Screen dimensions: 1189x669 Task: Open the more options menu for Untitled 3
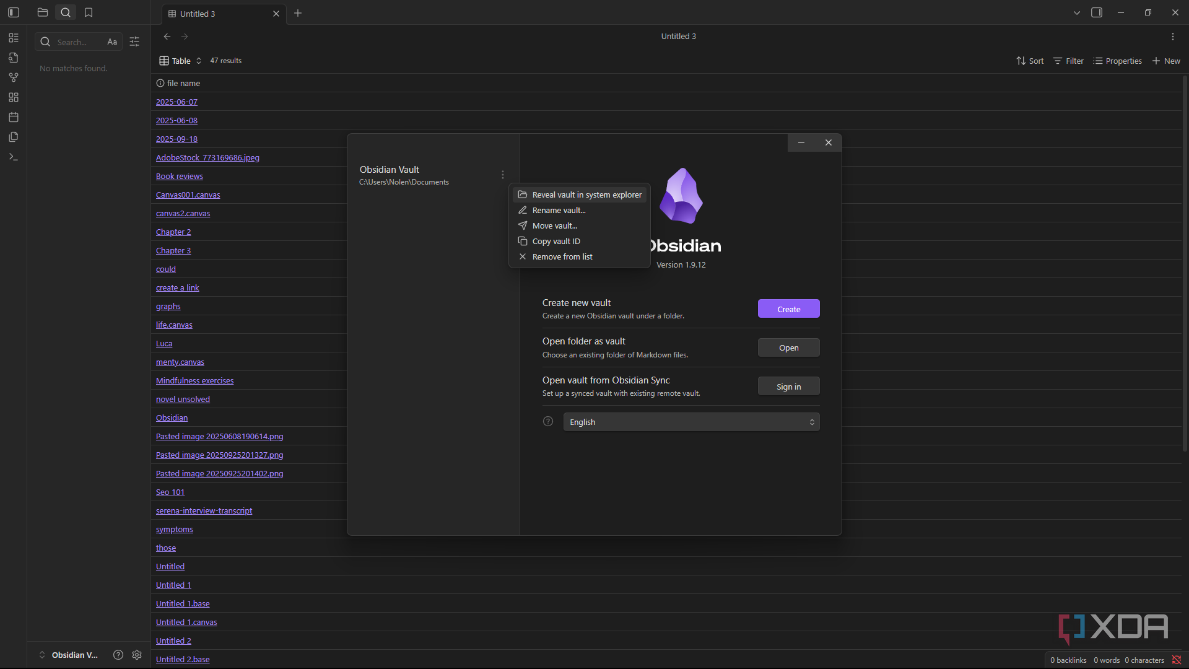click(1173, 37)
